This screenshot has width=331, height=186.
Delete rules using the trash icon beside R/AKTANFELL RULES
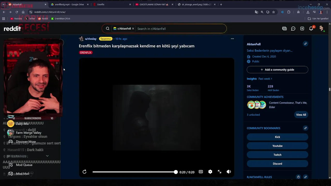[298, 177]
